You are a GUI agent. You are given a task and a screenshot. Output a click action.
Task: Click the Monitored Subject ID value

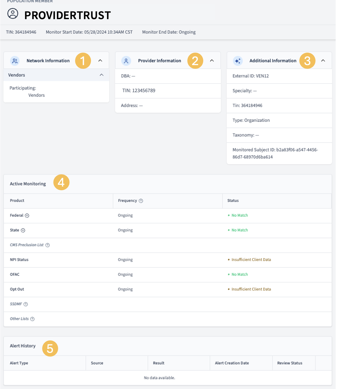275,153
